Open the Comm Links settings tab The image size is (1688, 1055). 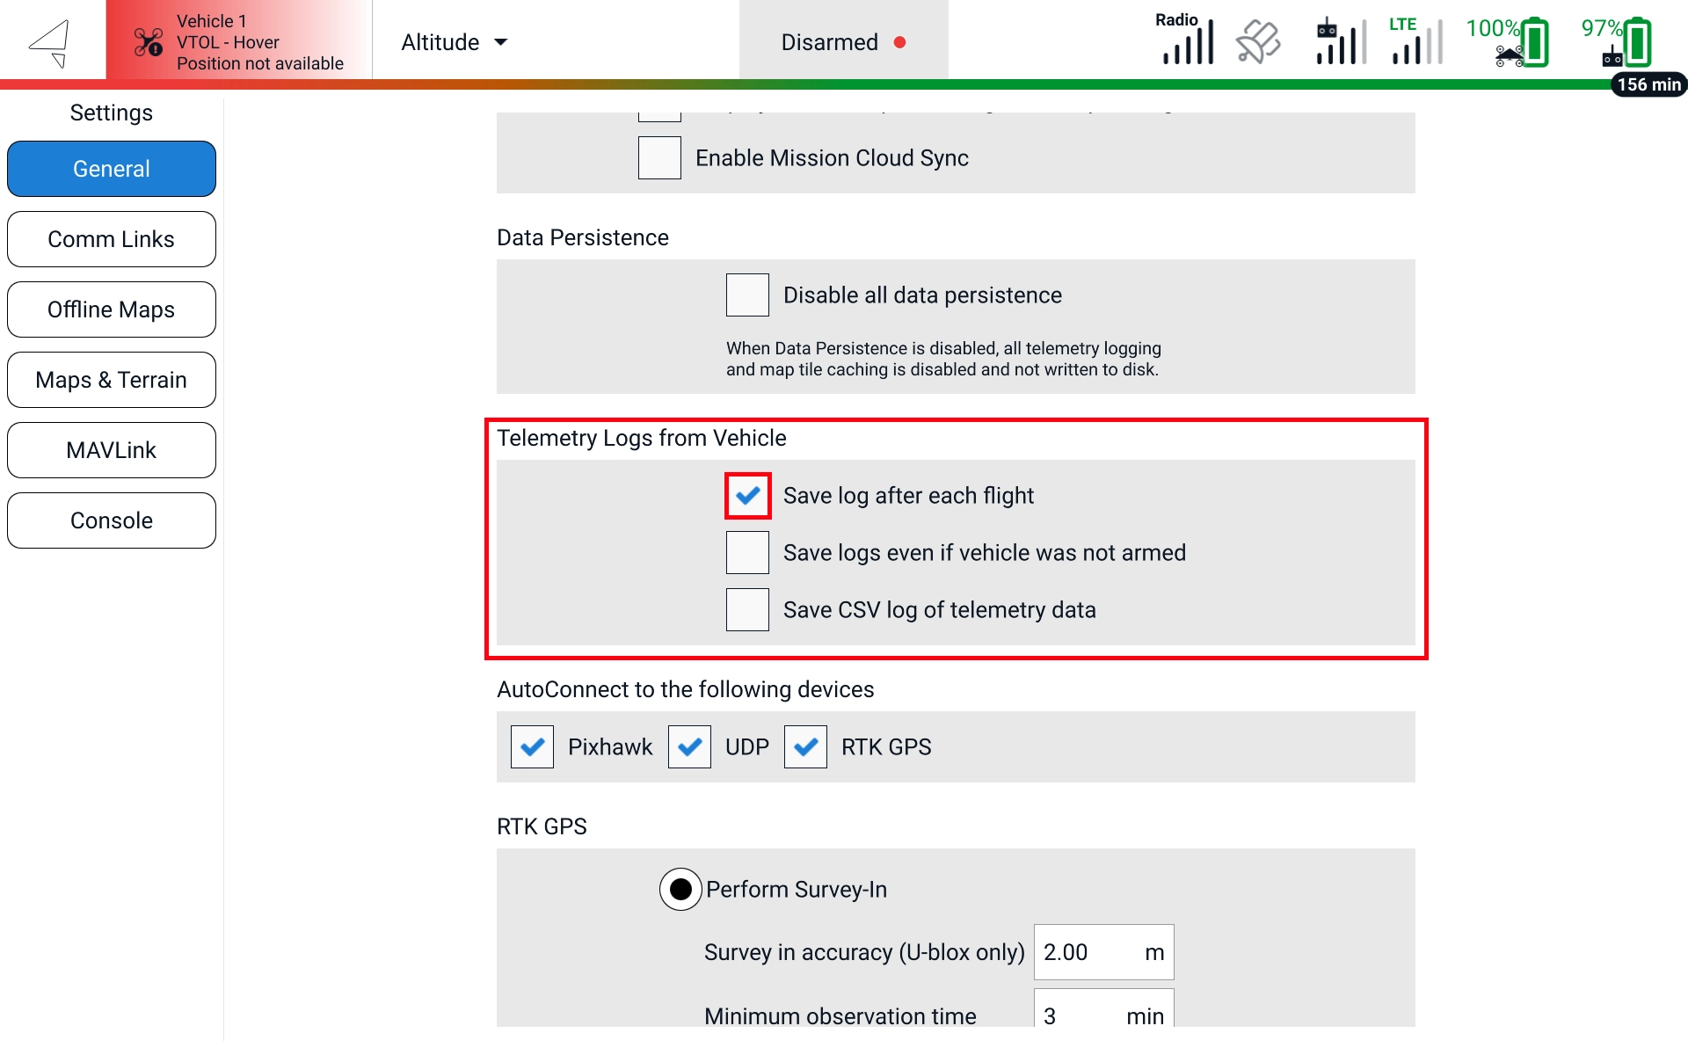(x=112, y=239)
